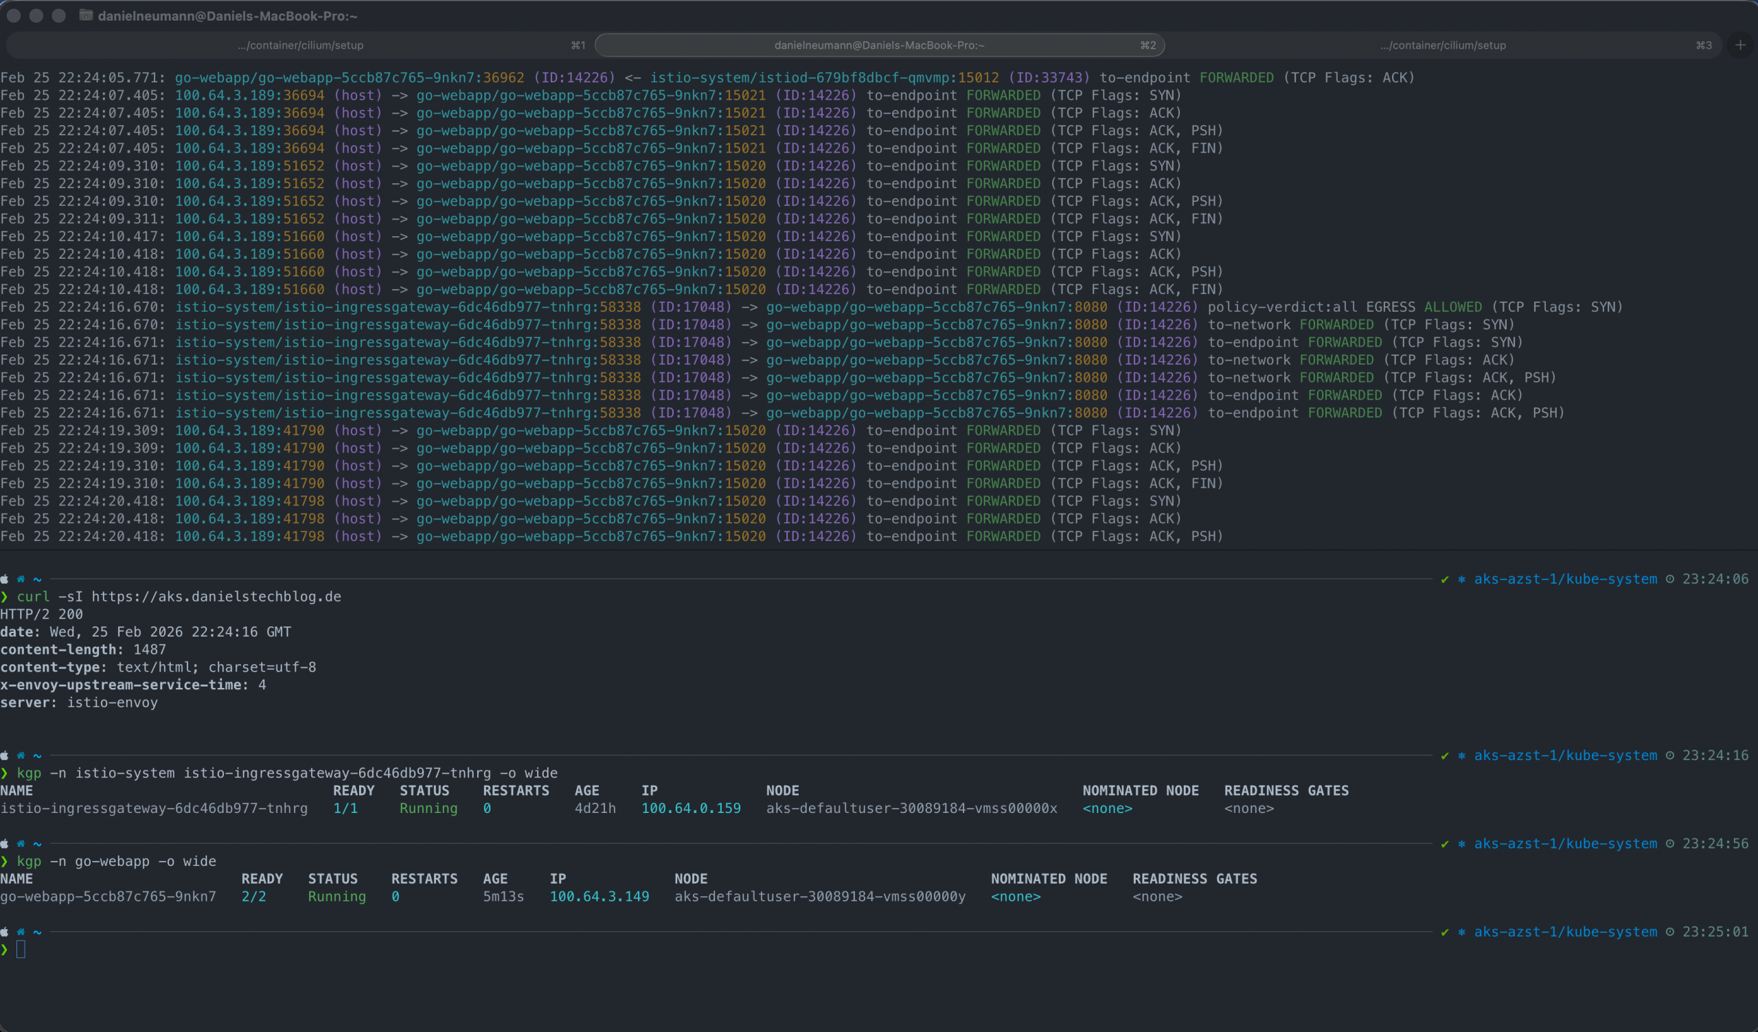The height and width of the screenshot is (1032, 1758).
Task: Click the clock icon next to 23:24:16
Action: [x=1669, y=756]
